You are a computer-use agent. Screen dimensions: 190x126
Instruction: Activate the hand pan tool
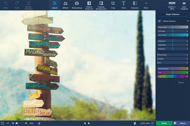click(39, 123)
